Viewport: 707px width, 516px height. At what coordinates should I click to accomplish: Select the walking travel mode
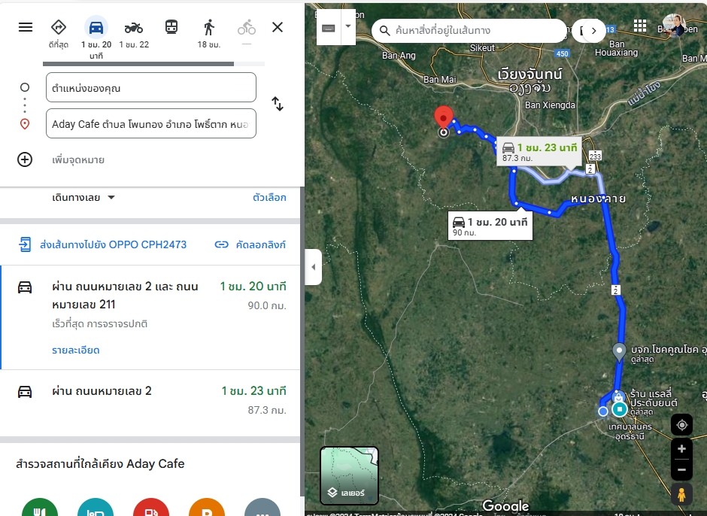click(209, 28)
